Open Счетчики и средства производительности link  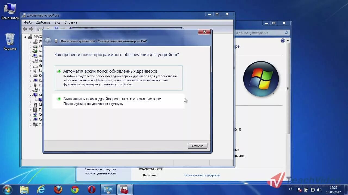(100, 171)
